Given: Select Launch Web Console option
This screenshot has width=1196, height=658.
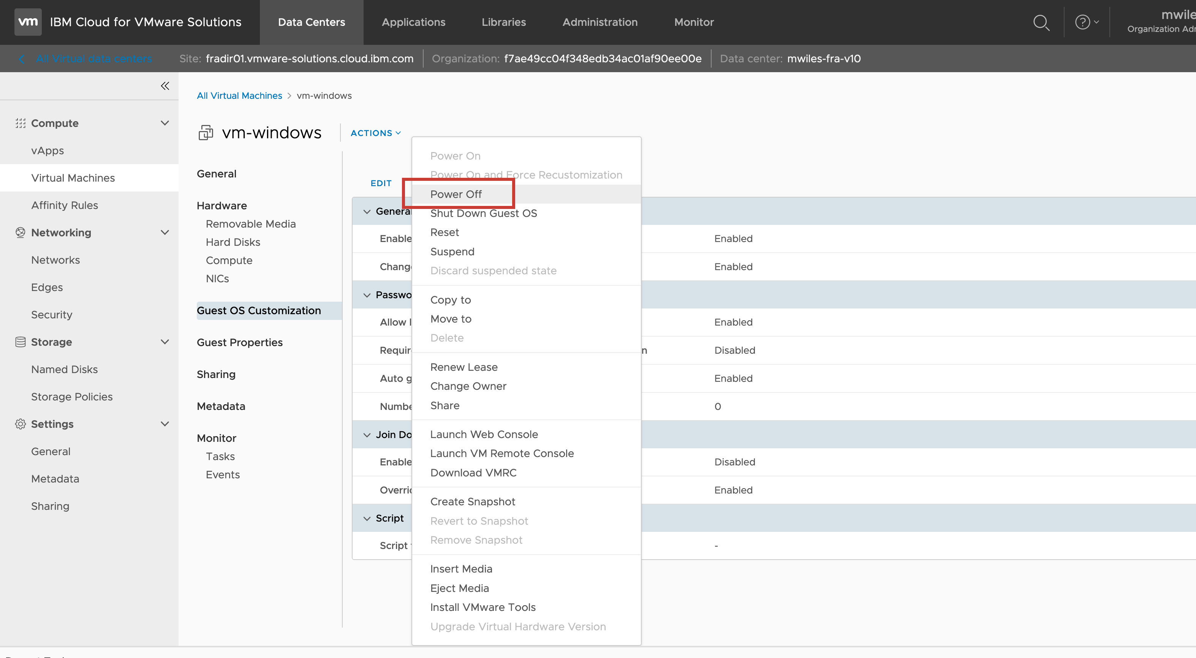Looking at the screenshot, I should 484,434.
